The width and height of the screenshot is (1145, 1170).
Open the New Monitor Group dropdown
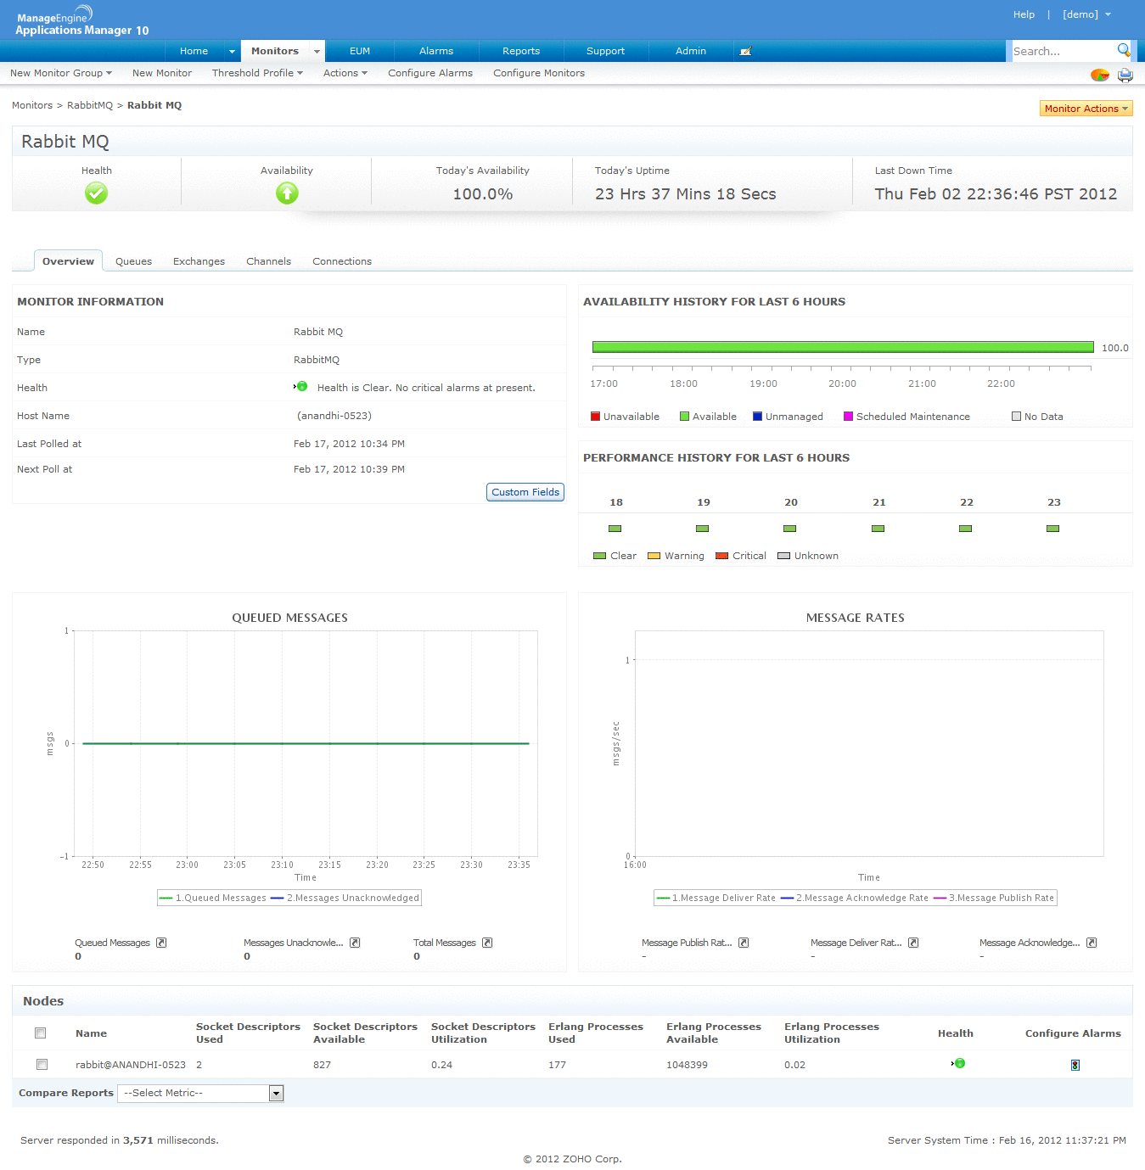click(x=60, y=73)
